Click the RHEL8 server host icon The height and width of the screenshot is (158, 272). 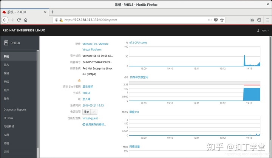pyautogui.click(x=6, y=43)
